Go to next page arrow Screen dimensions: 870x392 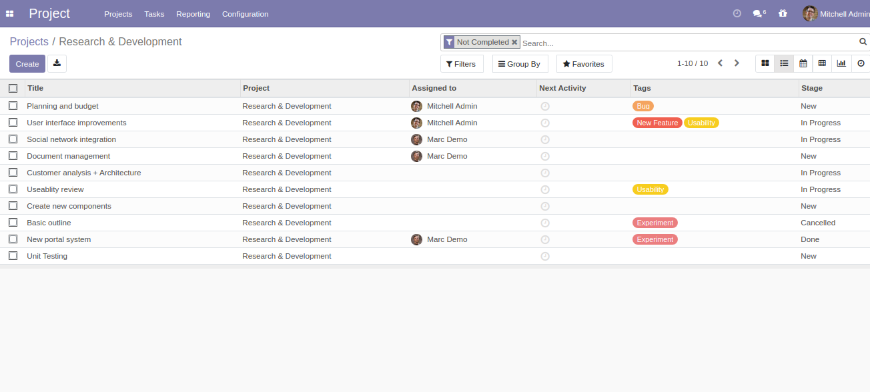pos(737,63)
